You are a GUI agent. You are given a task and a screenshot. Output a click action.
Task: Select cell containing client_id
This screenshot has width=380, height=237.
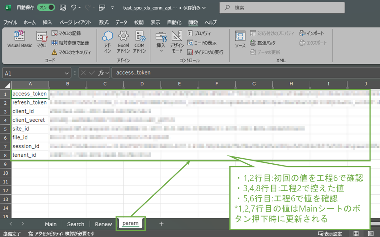(x=30, y=111)
